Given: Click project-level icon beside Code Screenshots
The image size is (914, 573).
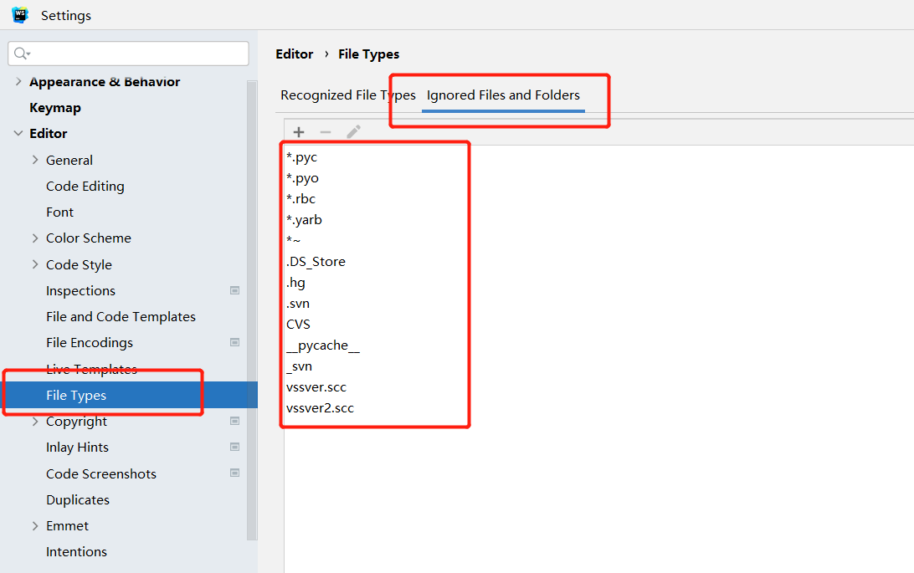Looking at the screenshot, I should click(235, 473).
